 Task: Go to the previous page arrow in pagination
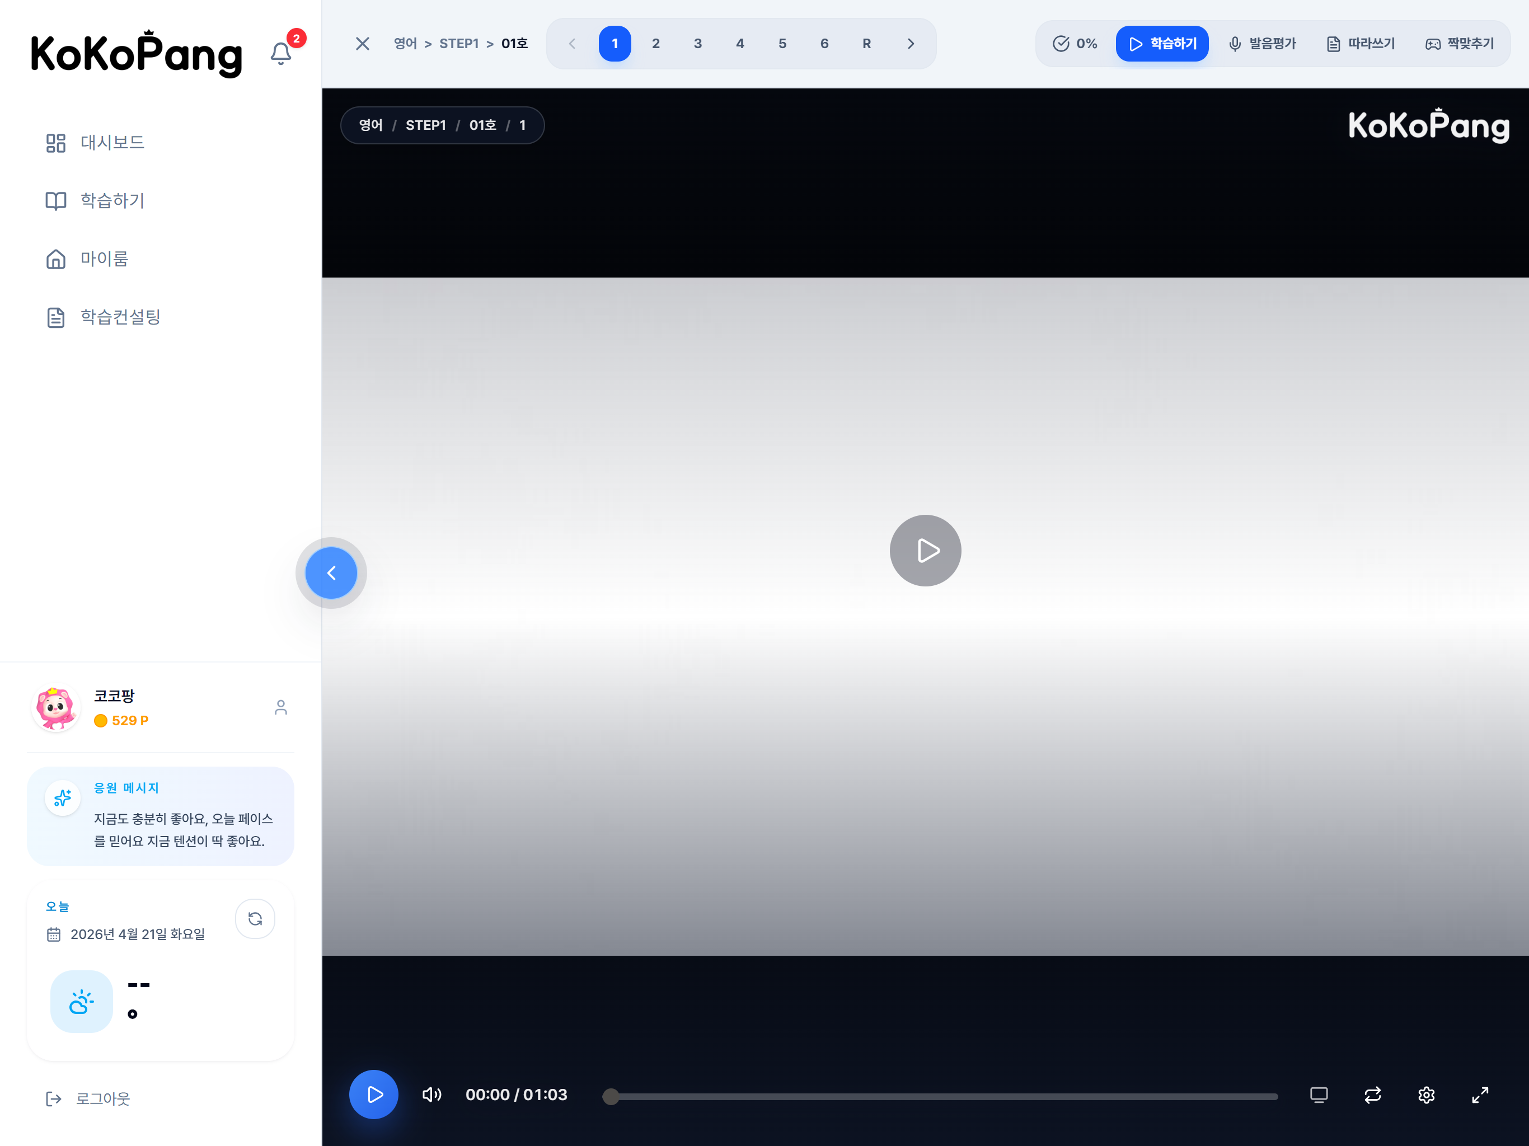pyautogui.click(x=573, y=44)
